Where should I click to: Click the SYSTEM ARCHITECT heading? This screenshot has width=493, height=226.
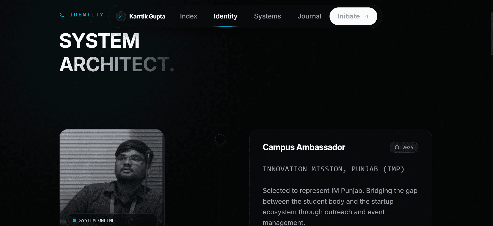(x=117, y=52)
